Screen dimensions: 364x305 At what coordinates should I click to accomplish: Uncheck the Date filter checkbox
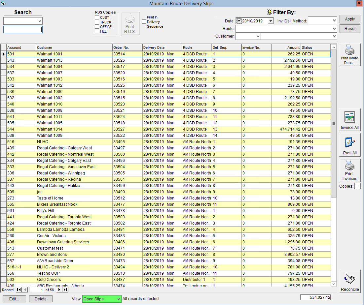(x=239, y=21)
